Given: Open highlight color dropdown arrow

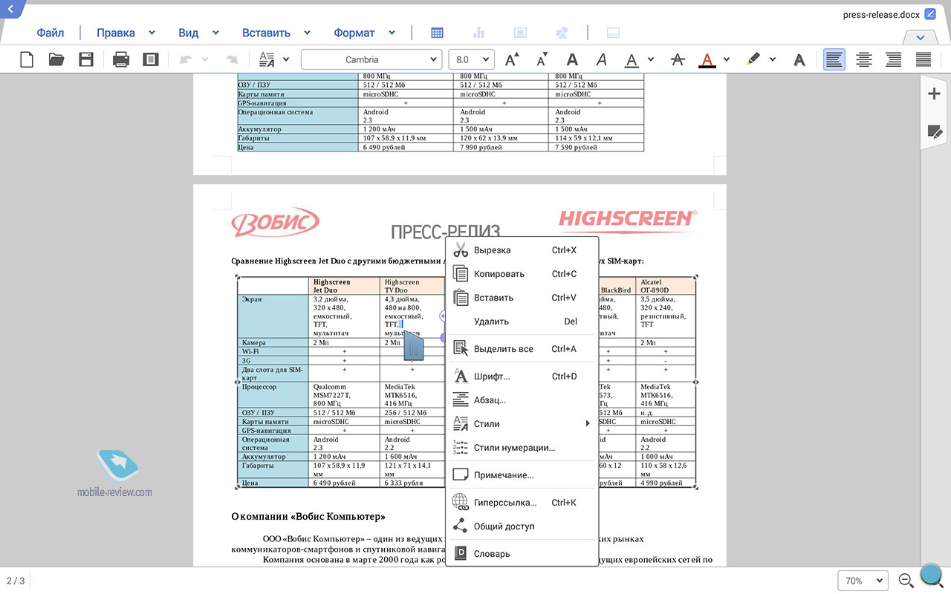Looking at the screenshot, I should 773,59.
